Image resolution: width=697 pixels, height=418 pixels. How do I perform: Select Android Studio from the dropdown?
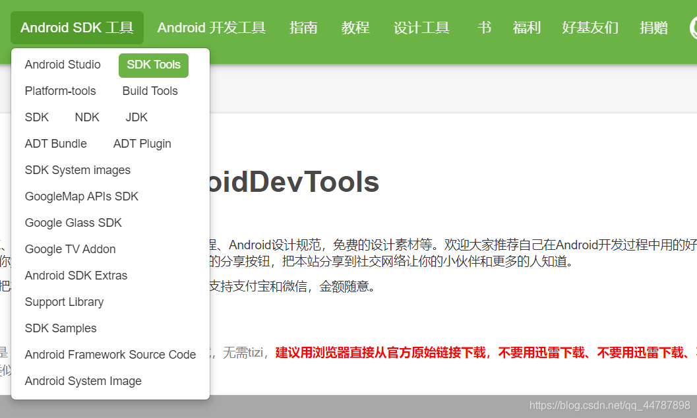[63, 65]
